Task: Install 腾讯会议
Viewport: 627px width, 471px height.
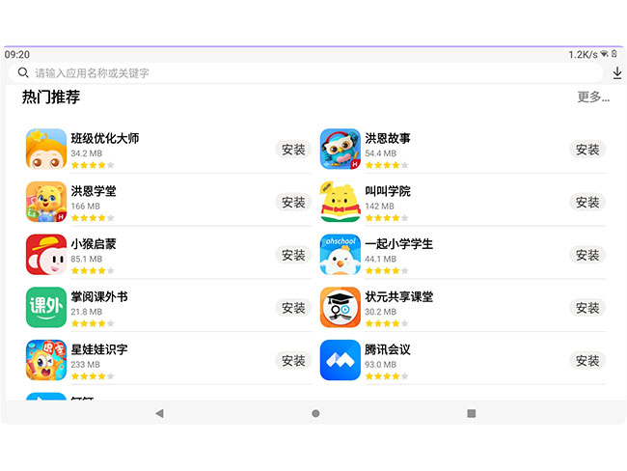Action: pyautogui.click(x=587, y=360)
